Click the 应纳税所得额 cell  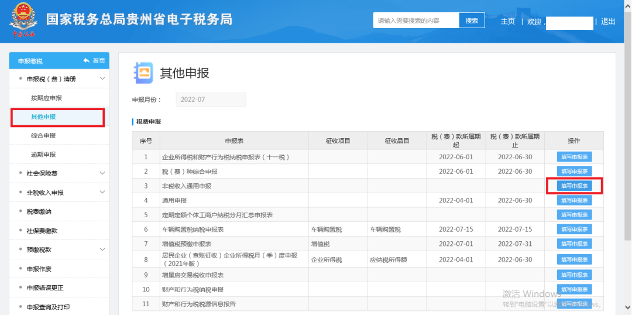coord(397,260)
